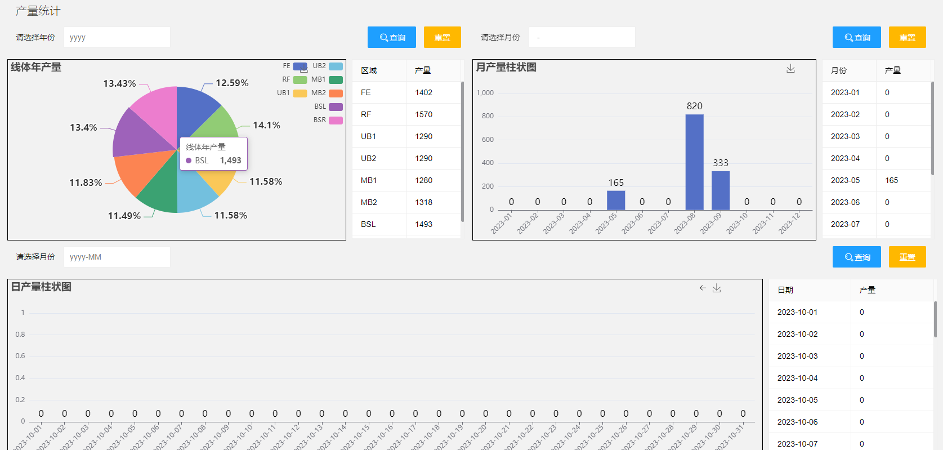
Task: Toggle BSL legend swatch in pie chart
Action: tap(336, 107)
